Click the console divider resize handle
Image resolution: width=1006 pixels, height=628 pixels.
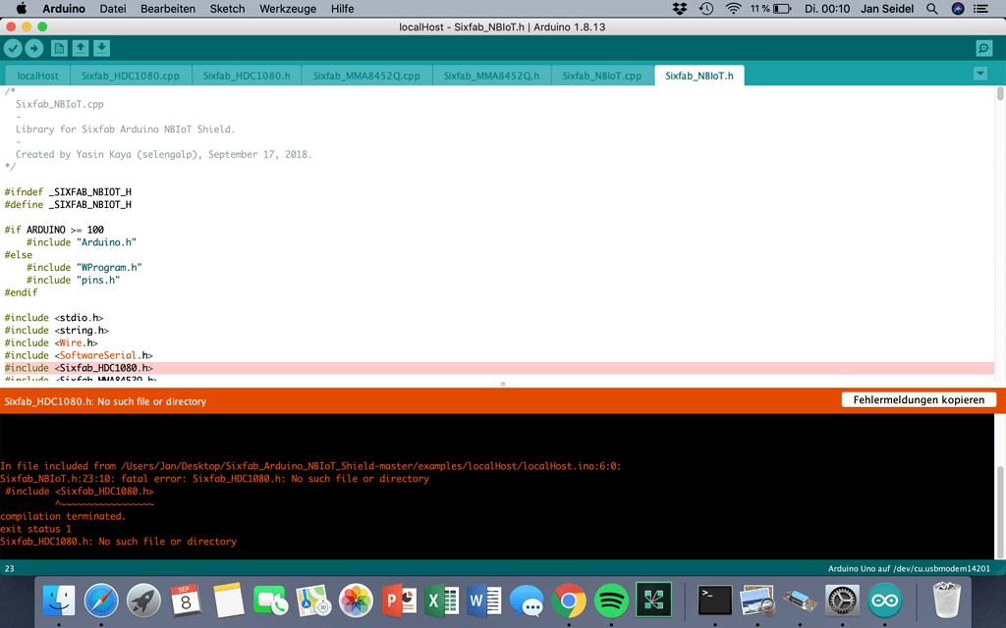pos(503,384)
